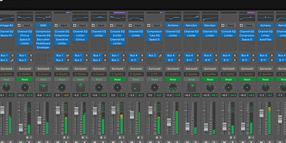
Task: Open the 5: FX group dropdown
Action: [154, 74]
